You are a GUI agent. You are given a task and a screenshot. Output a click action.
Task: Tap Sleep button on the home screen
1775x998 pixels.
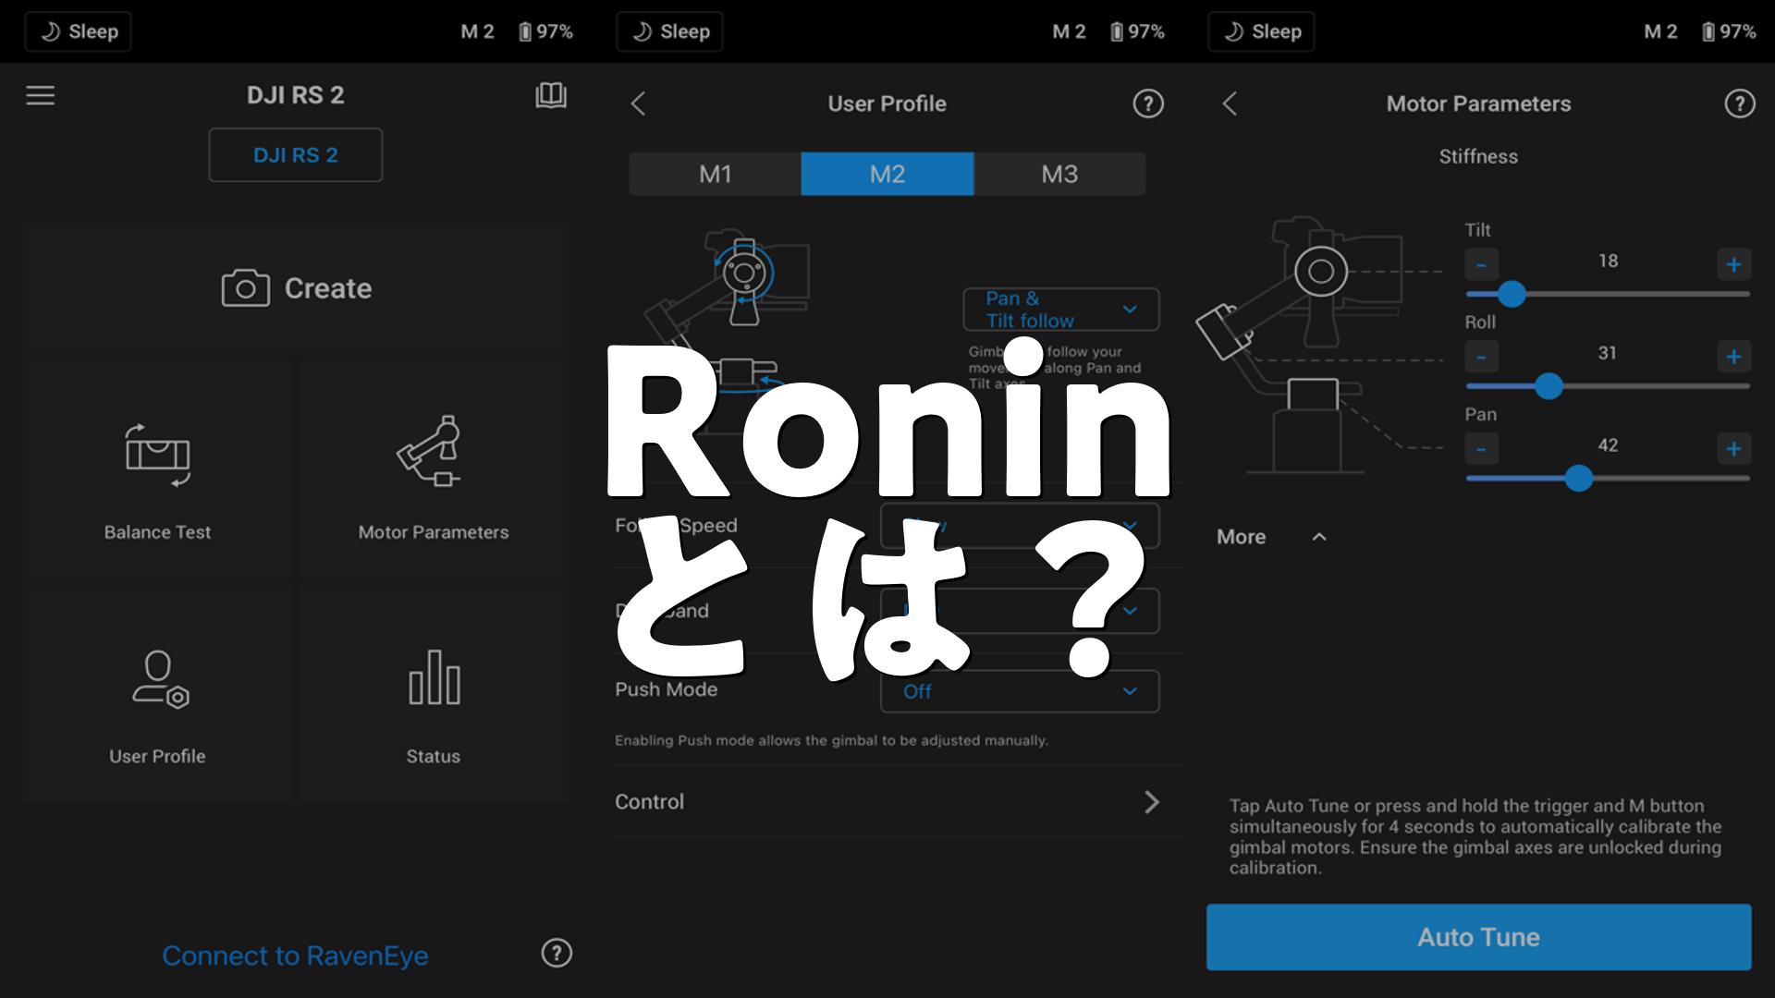(79, 31)
